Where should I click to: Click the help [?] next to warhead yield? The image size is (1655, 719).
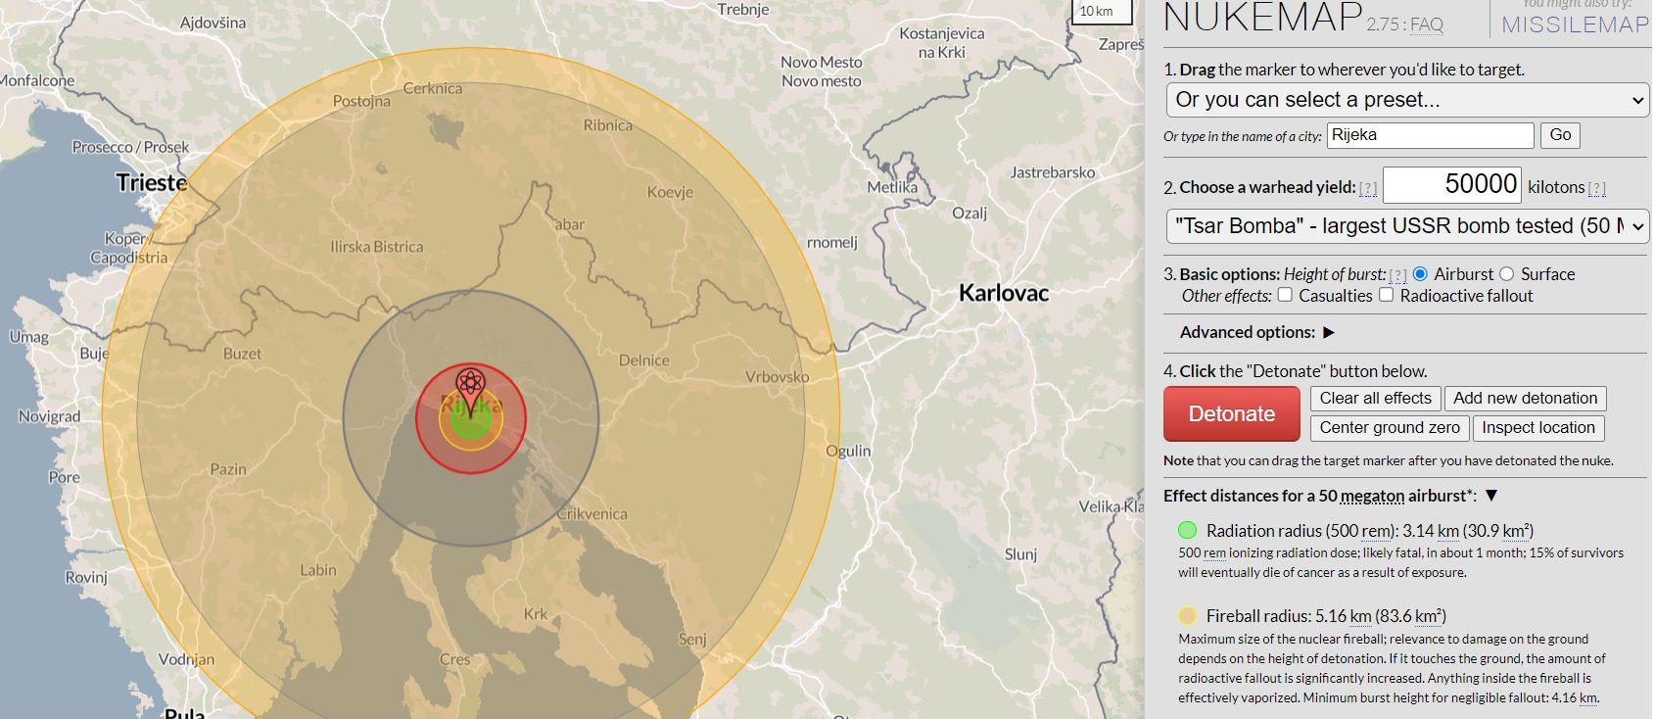1367,188
